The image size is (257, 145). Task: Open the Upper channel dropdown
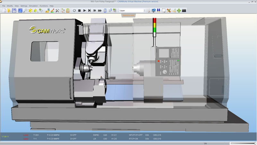[x=132, y=11]
